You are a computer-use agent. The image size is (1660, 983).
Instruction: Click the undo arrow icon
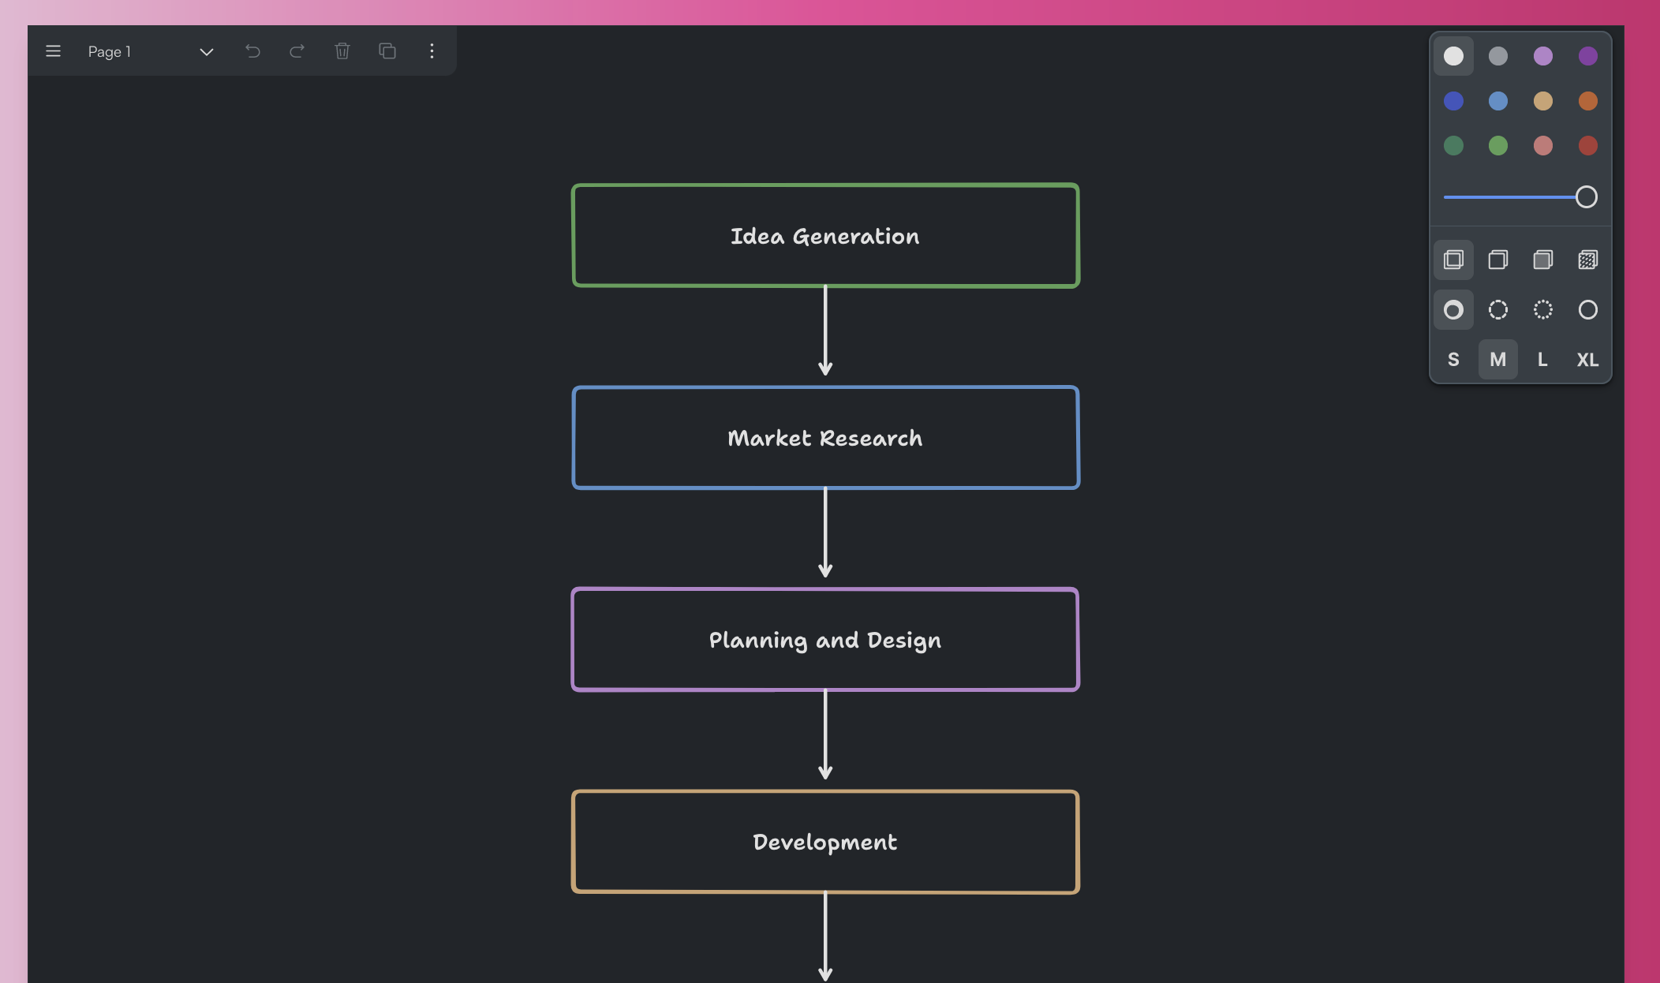point(252,51)
